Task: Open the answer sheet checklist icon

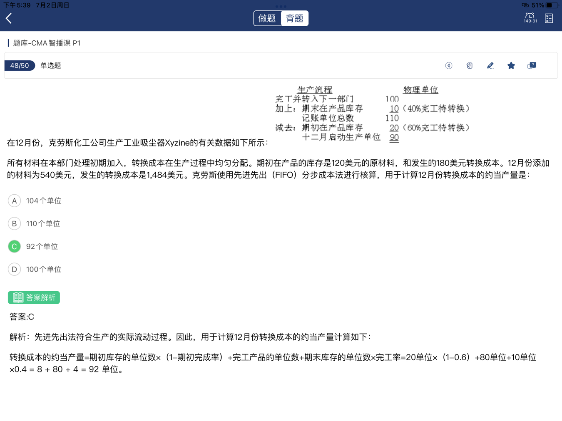Action: click(x=549, y=18)
